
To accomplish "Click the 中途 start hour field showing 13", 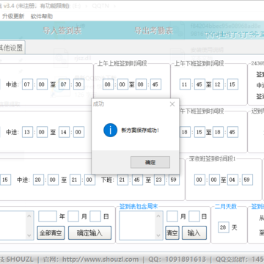I will (x=27, y=132).
